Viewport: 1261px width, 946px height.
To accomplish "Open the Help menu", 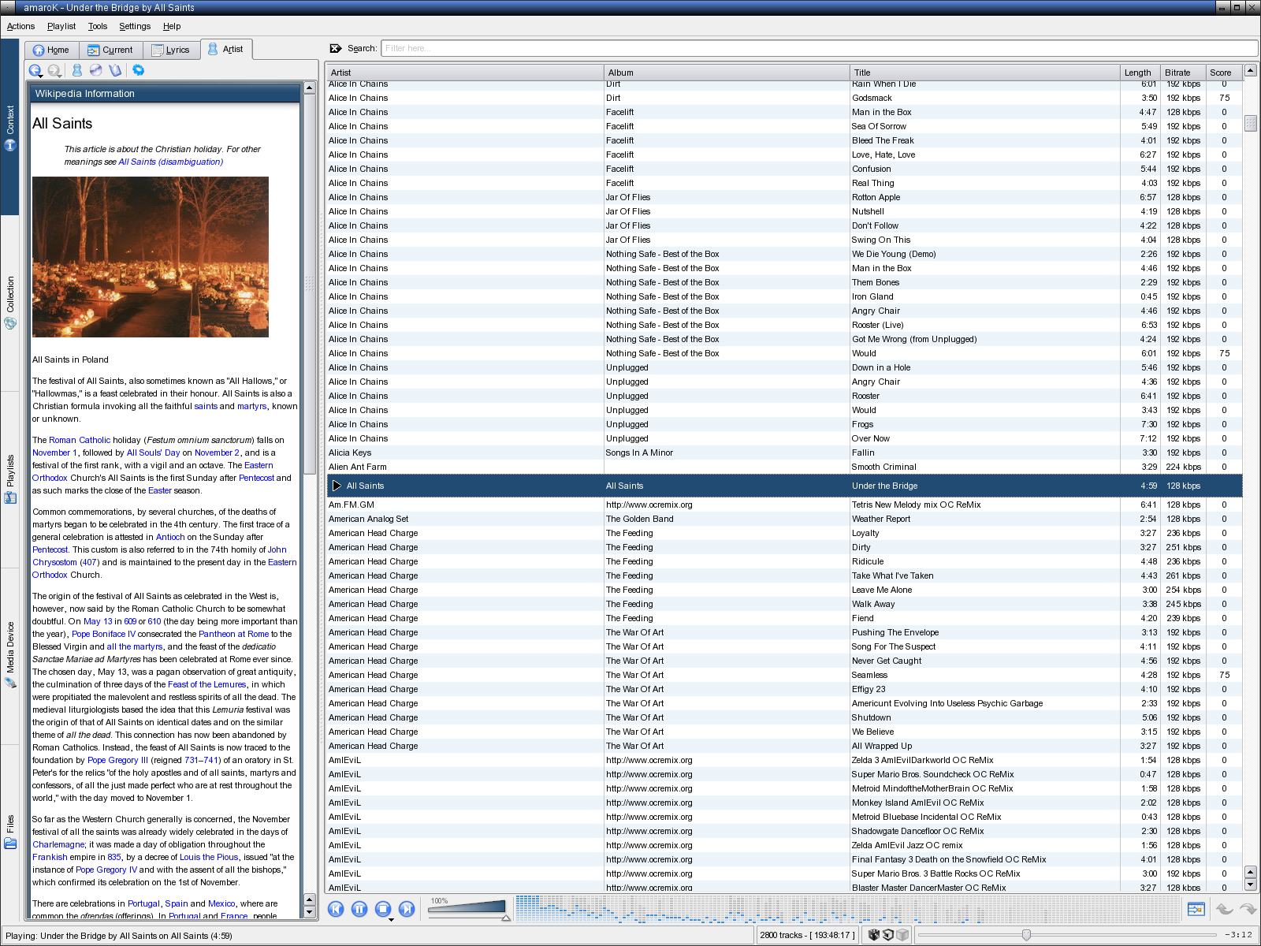I will click(172, 26).
